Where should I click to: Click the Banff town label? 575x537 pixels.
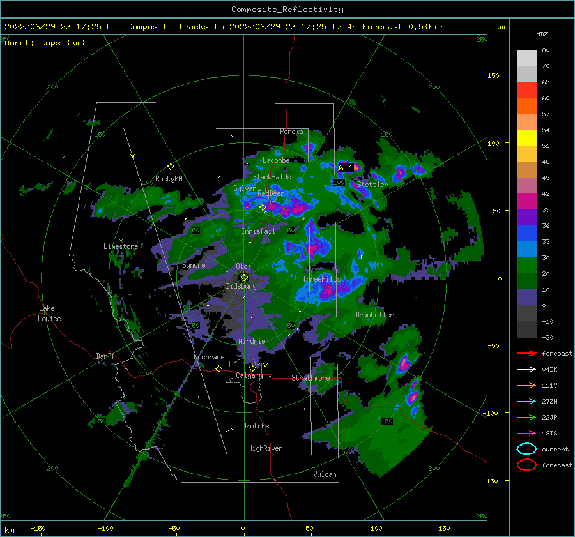coord(105,356)
